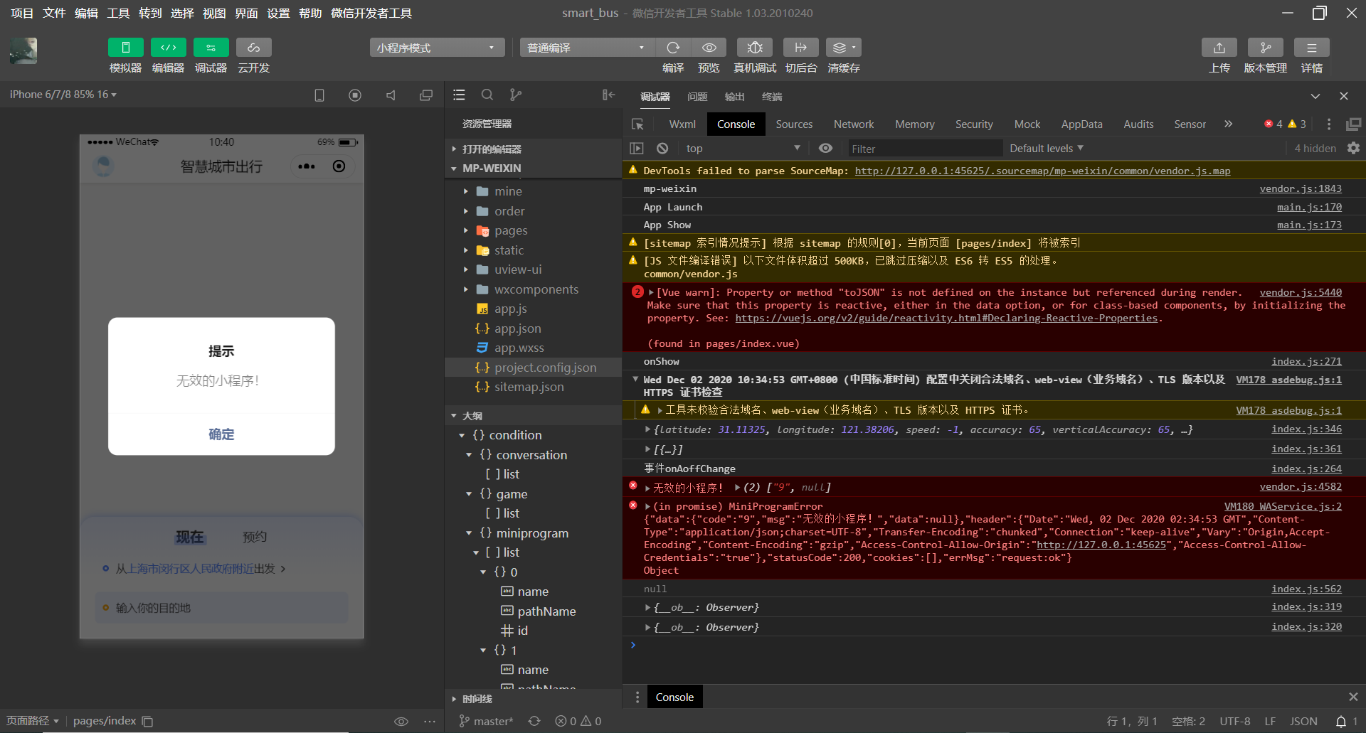This screenshot has width=1366, height=733.
Task: Open version management
Action: click(1266, 48)
